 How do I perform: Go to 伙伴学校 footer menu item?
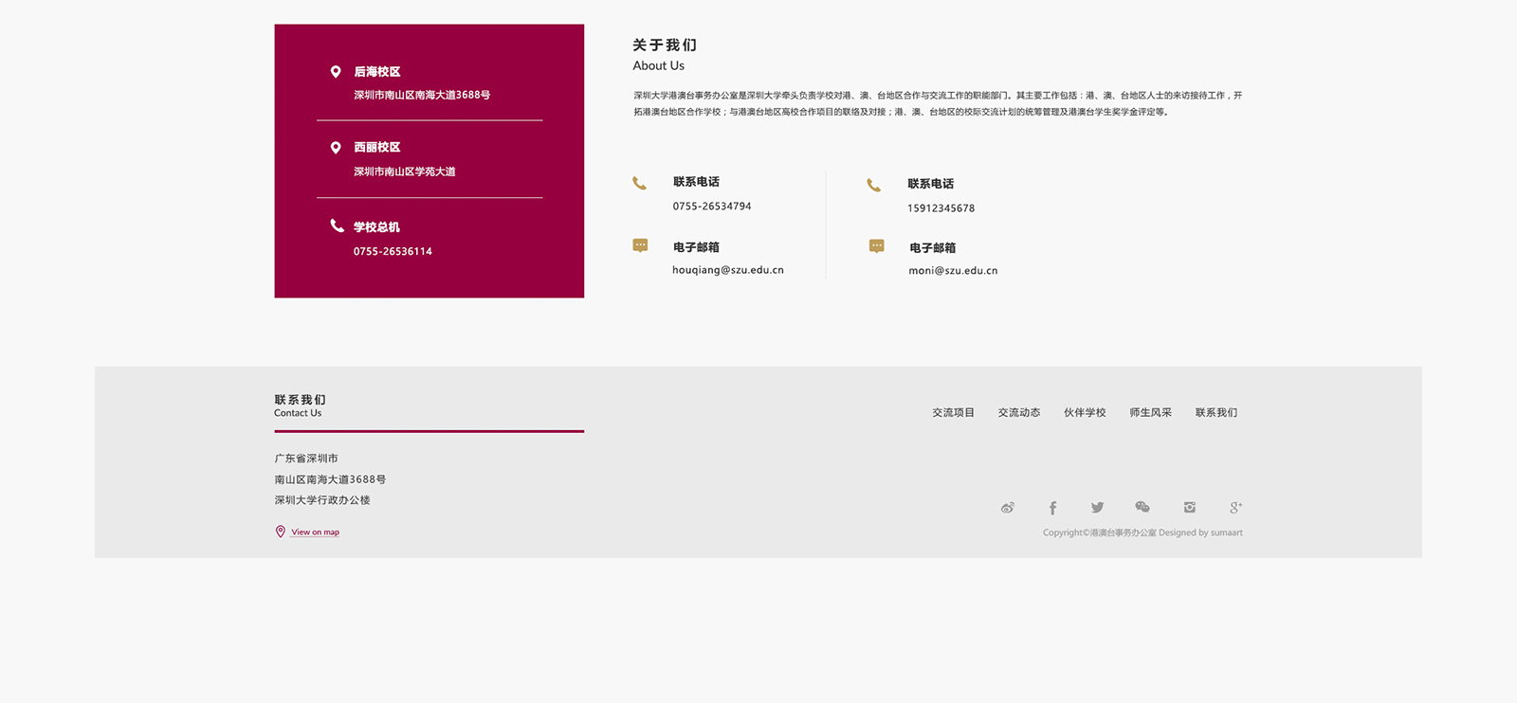1085,412
